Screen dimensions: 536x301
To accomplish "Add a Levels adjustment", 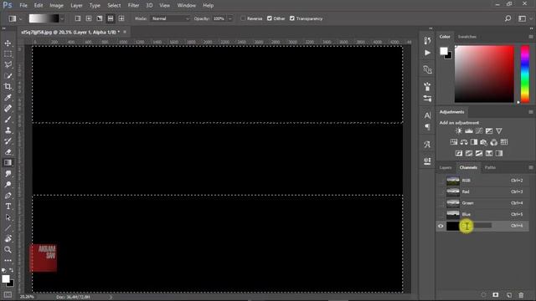I will (469, 131).
